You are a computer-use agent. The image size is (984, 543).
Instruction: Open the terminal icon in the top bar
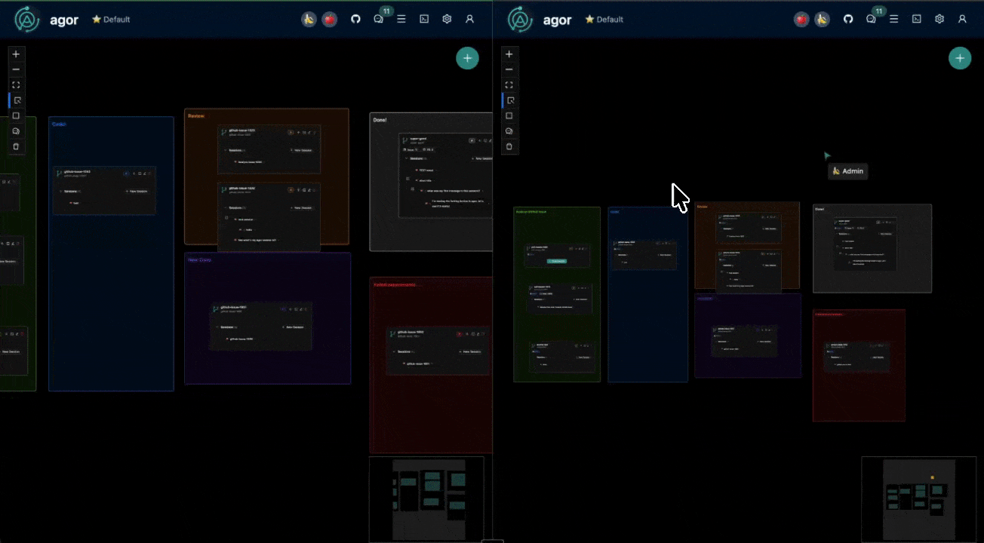point(424,18)
